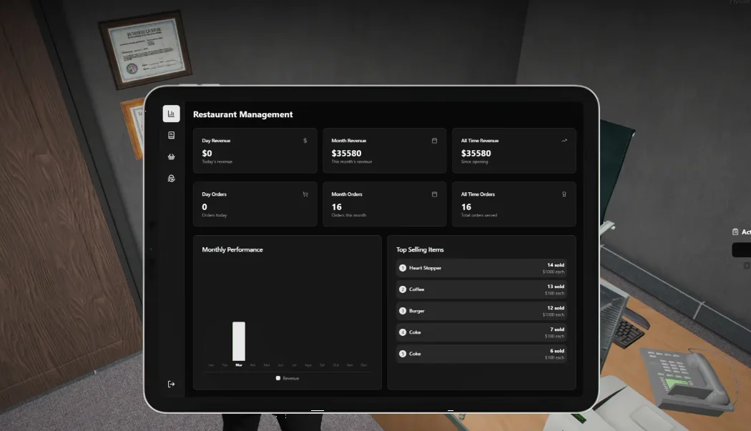Select the Mar label on chart axis
751x431 pixels.
coord(238,365)
